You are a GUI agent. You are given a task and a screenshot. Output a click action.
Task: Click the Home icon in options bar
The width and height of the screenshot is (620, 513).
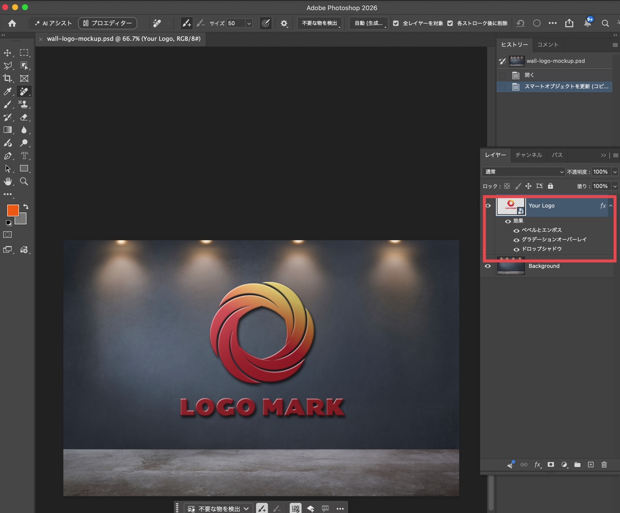pos(12,23)
